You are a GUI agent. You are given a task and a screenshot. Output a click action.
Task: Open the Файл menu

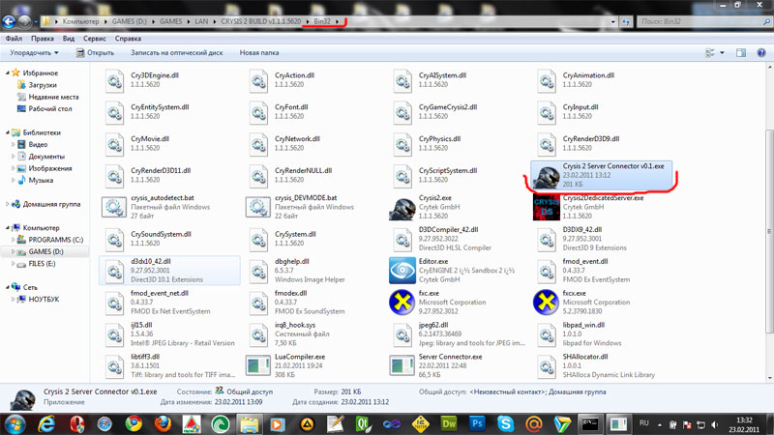point(15,39)
